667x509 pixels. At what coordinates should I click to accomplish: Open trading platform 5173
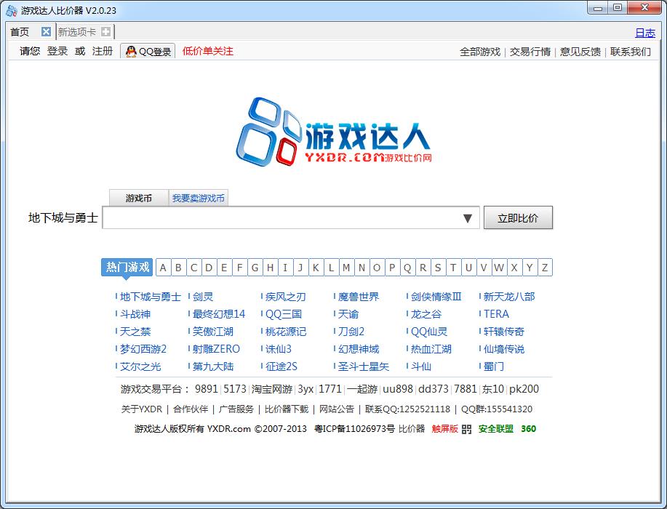[x=235, y=389]
